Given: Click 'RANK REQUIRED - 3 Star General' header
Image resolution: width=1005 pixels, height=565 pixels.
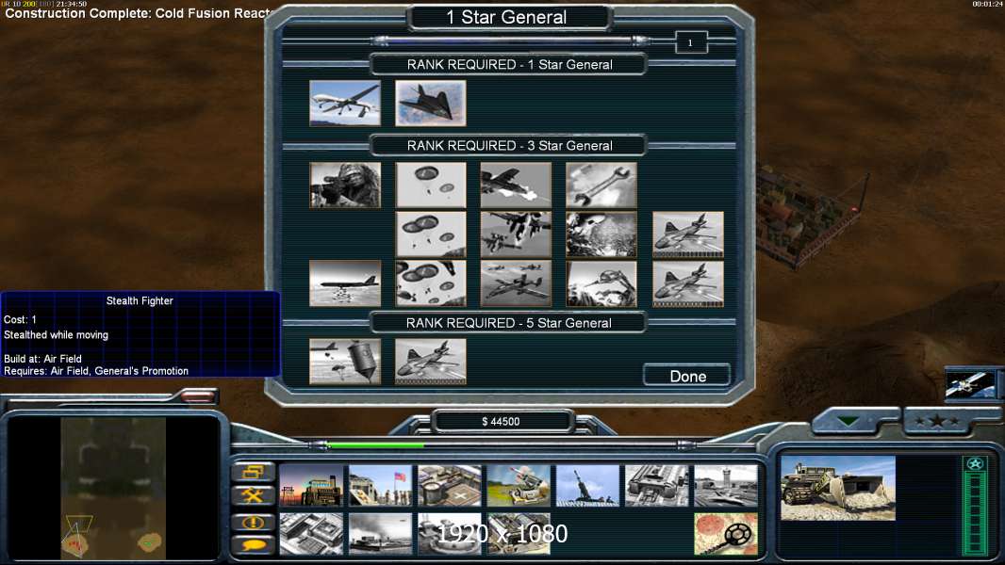Looking at the screenshot, I should [x=509, y=146].
